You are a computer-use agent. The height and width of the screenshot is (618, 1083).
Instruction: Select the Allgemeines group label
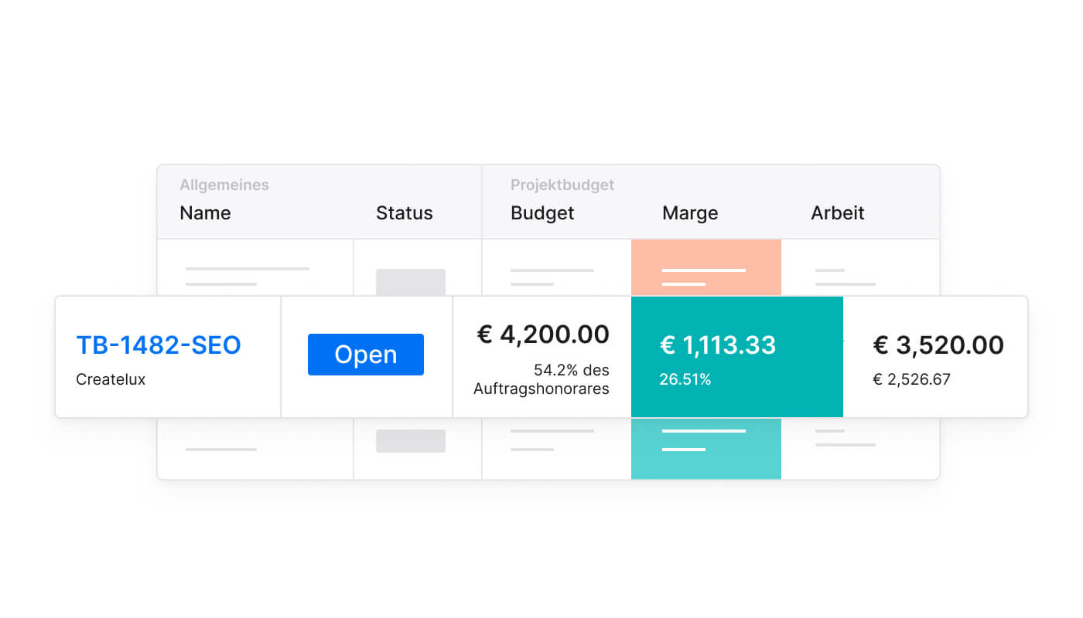(224, 185)
